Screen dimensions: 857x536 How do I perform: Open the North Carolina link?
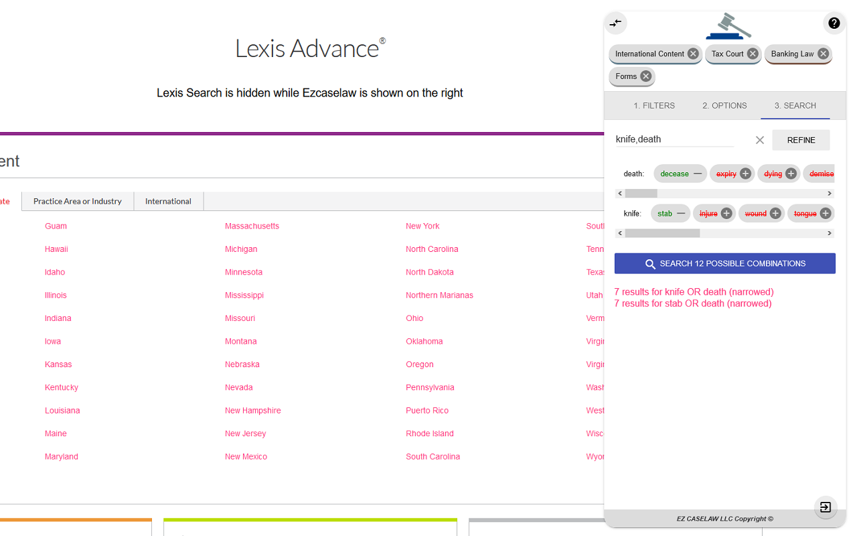432,249
